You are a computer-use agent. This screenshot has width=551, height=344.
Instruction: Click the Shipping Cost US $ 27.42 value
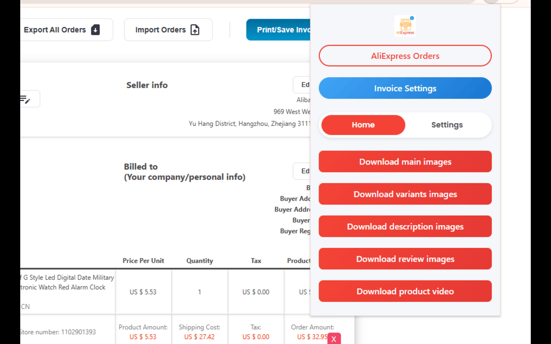(x=199, y=337)
